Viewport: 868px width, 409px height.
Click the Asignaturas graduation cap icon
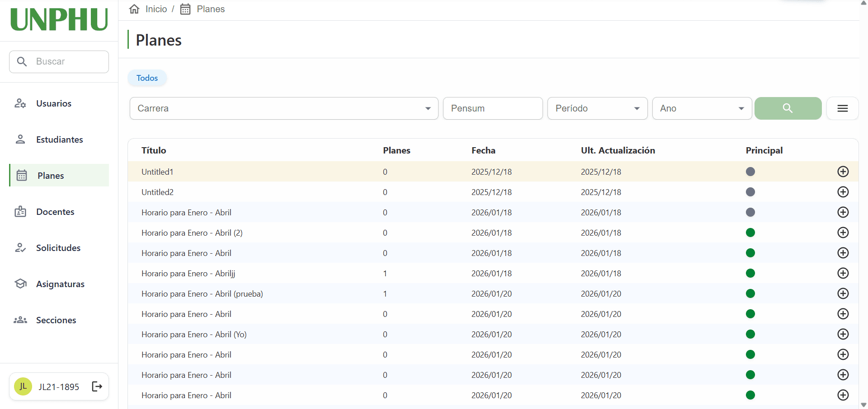pos(20,284)
